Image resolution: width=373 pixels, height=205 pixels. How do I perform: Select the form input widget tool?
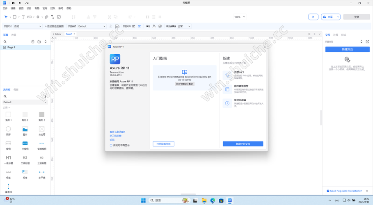pos(29,17)
